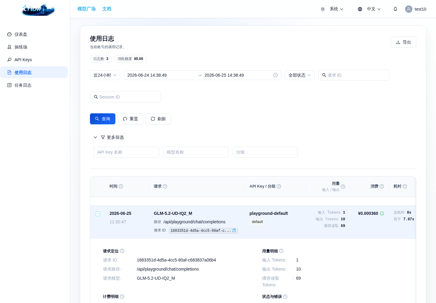This screenshot has height=303, width=436.
Task: Open the 仪表盘 dashboard sidebar item
Action: click(x=34, y=34)
